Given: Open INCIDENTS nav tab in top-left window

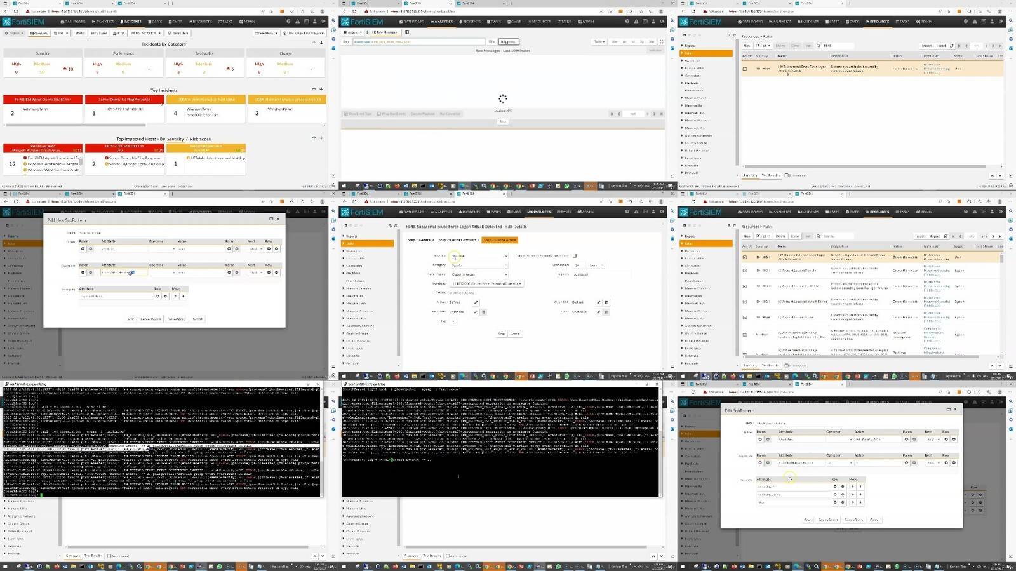Looking at the screenshot, I should tap(131, 22).
